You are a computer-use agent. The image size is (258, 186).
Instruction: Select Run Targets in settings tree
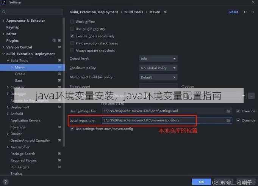[x=20, y=167]
